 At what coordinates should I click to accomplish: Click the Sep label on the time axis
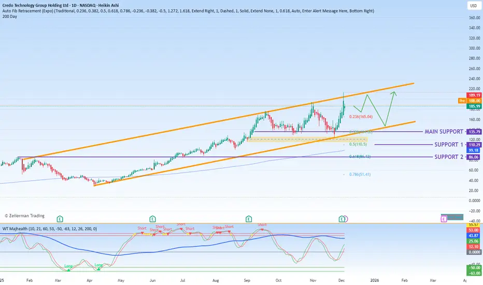click(247, 280)
